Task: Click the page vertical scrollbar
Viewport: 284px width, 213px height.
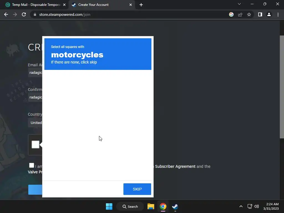Action: 282,87
